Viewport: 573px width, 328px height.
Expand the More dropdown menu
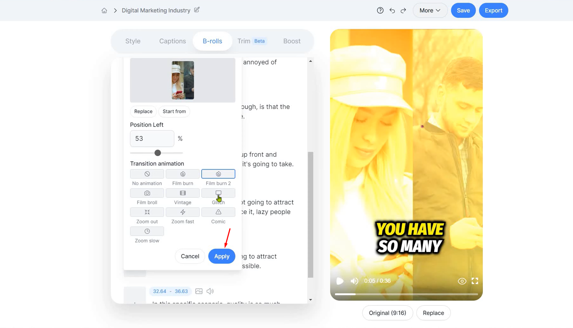[430, 11]
